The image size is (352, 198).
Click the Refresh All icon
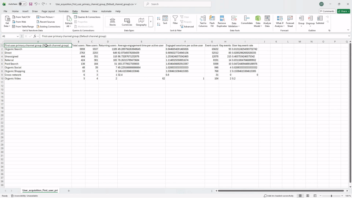click(69, 19)
